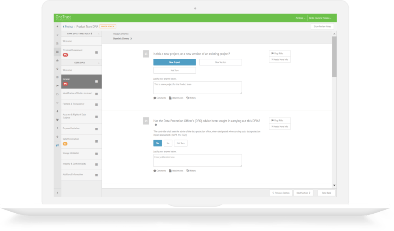The width and height of the screenshot is (394, 231).
Task: Choose Yes for DPO advice question
Action: pos(158,143)
